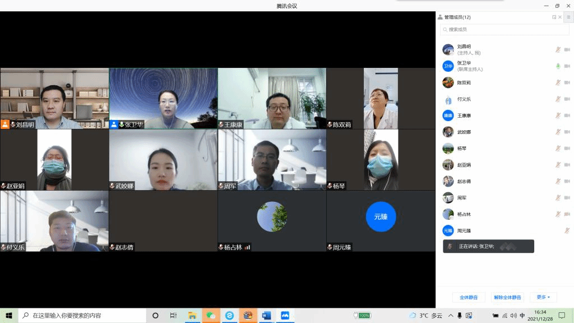Open the hamburger menu at top right
The height and width of the screenshot is (323, 574).
pyautogui.click(x=568, y=17)
